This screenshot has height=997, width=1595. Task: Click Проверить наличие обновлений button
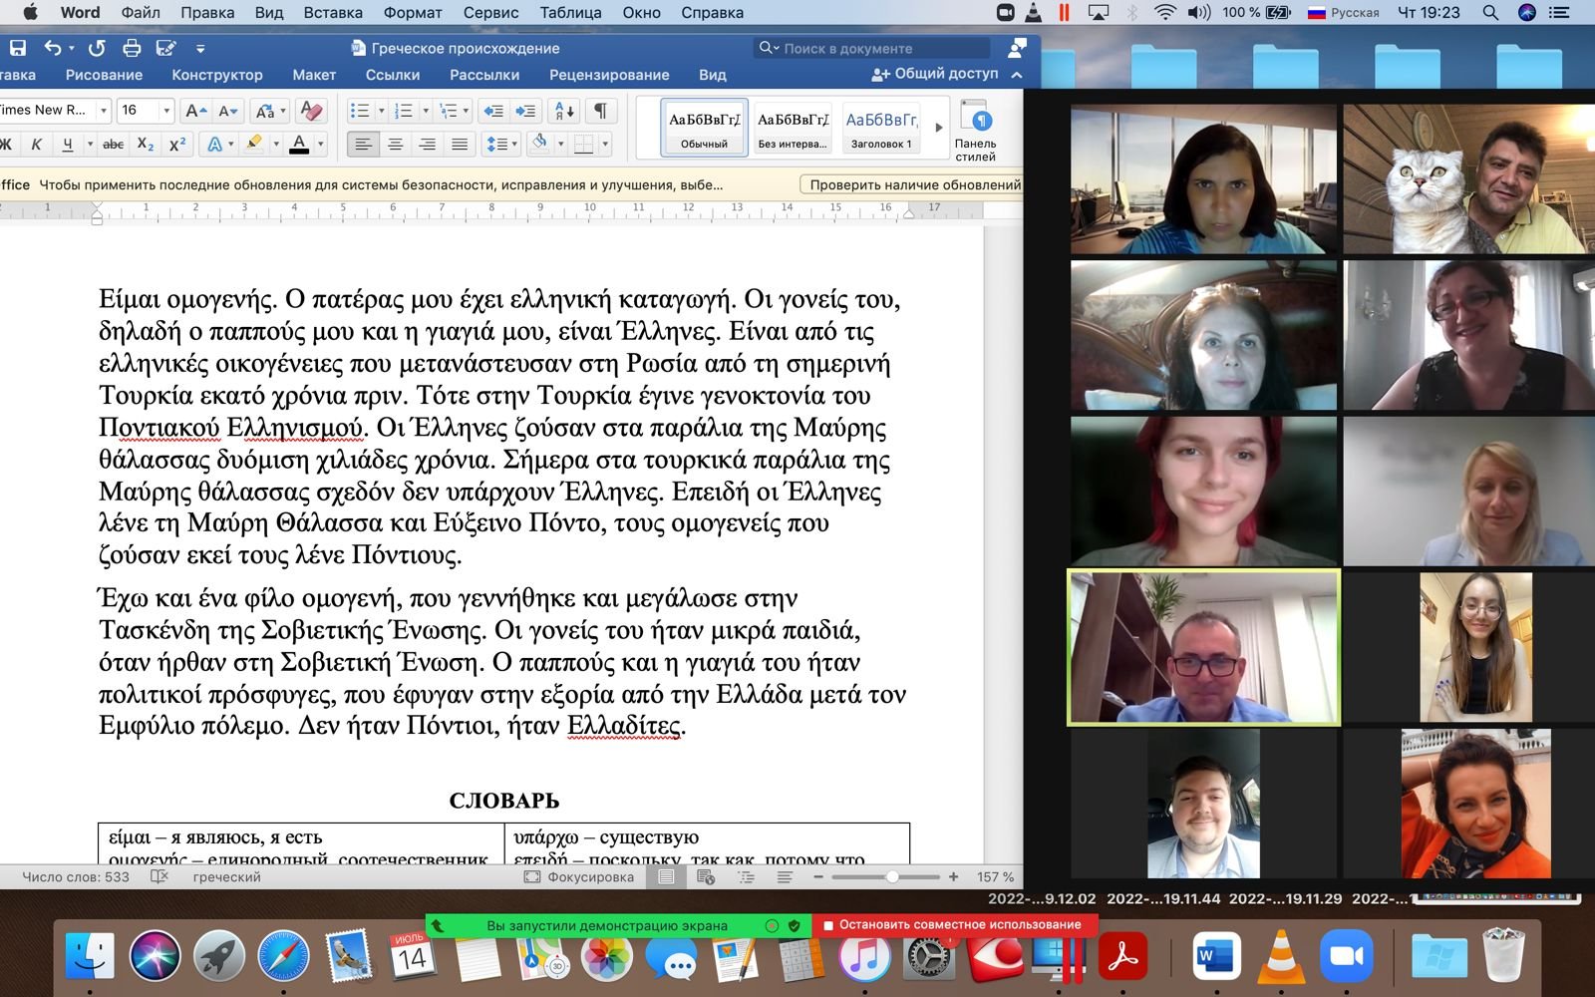(912, 184)
